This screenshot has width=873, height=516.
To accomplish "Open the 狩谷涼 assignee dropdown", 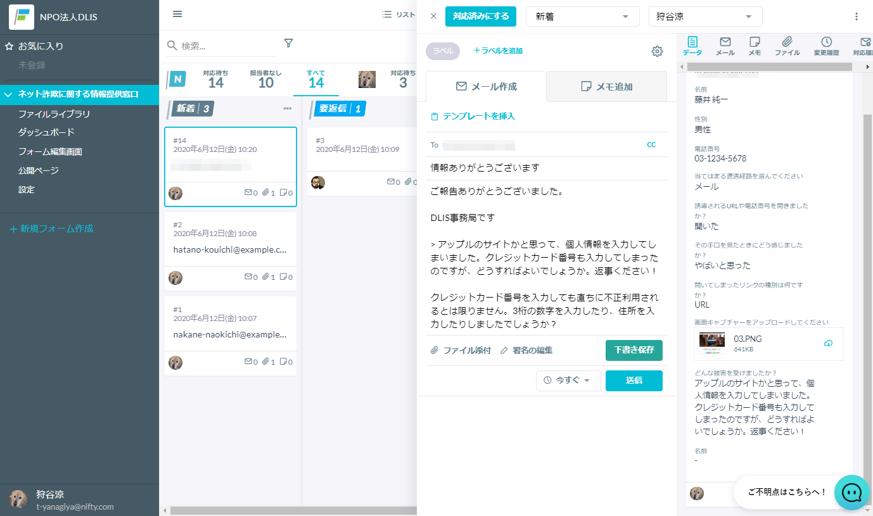I will [x=705, y=16].
